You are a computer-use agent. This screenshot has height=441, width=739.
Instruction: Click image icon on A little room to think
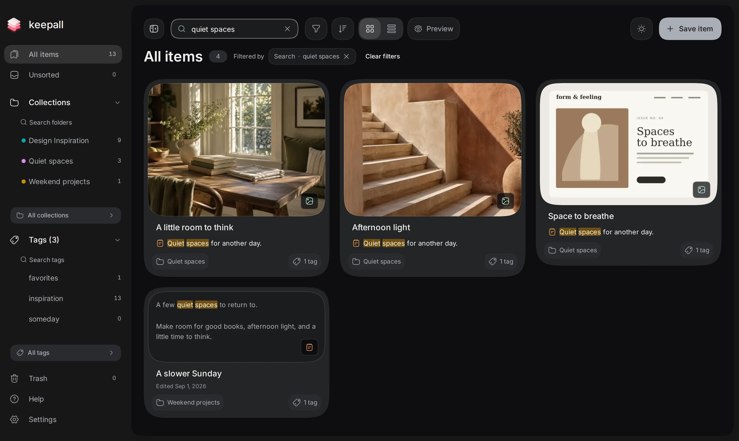tap(309, 201)
